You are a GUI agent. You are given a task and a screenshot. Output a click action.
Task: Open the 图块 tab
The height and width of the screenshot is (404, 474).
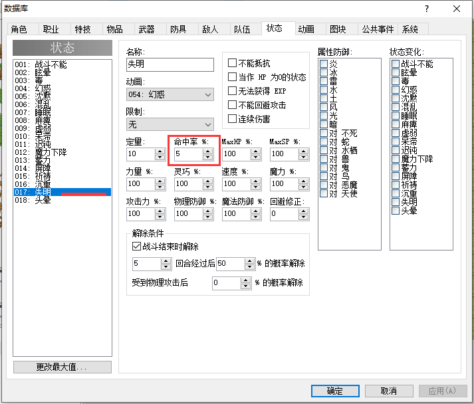(338, 29)
